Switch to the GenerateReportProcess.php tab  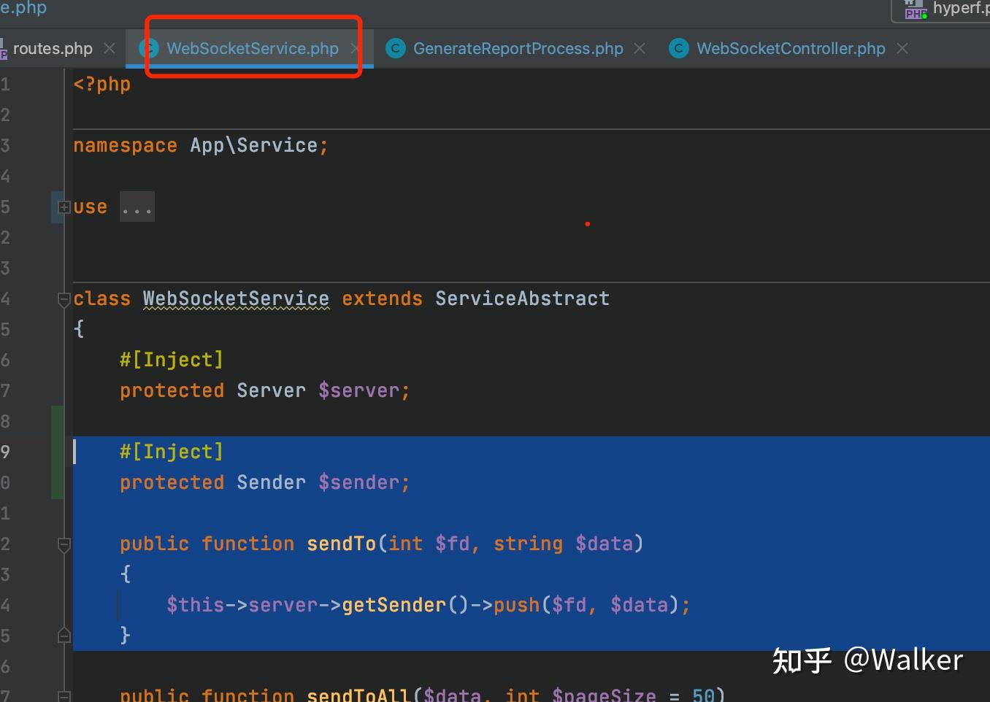click(518, 48)
